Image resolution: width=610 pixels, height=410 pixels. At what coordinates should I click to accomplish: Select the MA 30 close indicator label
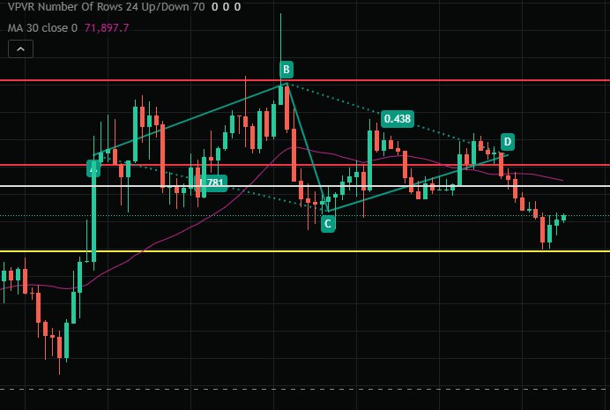coord(43,28)
